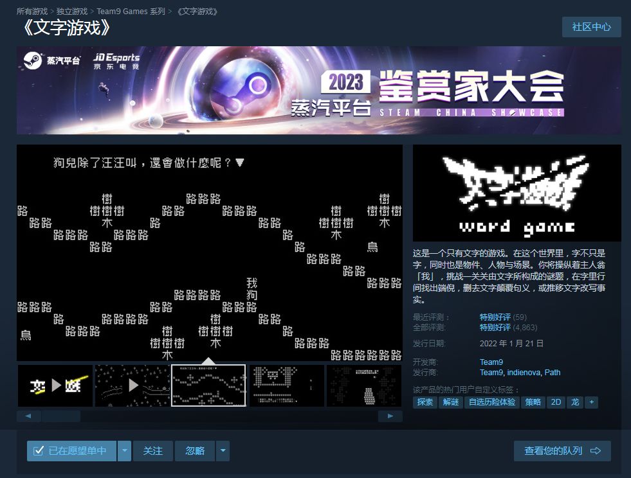The image size is (631, 478).
Task: Click the 策略 tag
Action: point(533,402)
